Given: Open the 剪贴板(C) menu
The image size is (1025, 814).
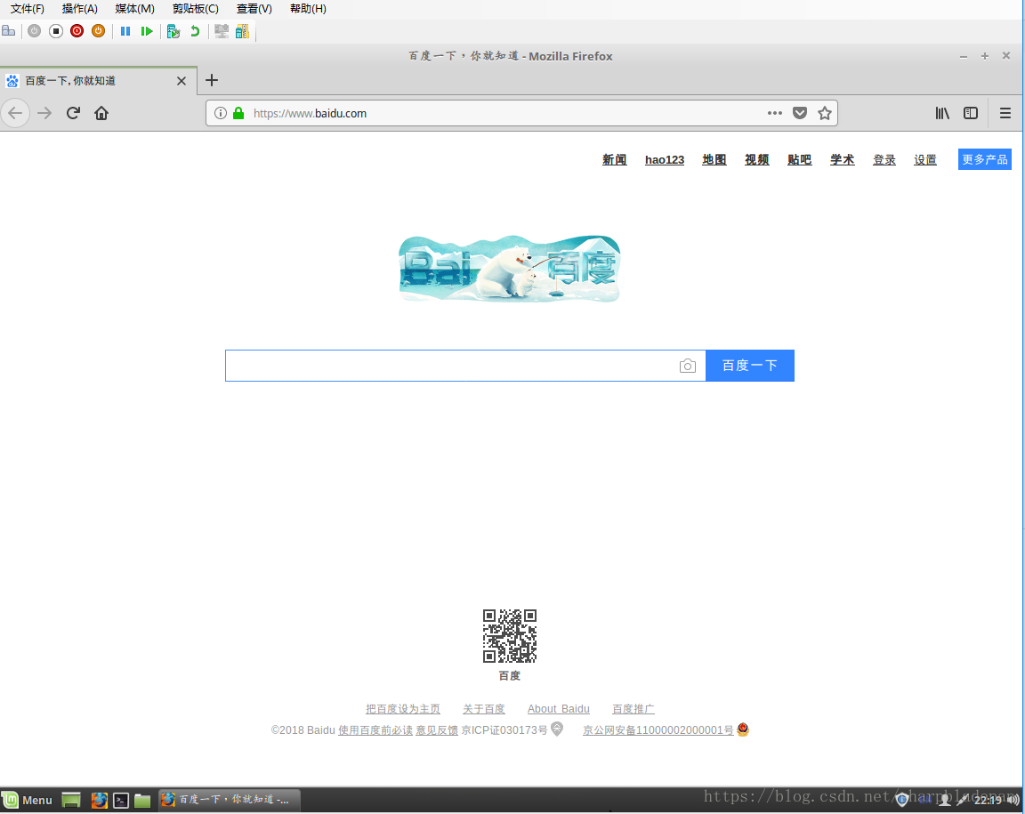Looking at the screenshot, I should click(196, 9).
